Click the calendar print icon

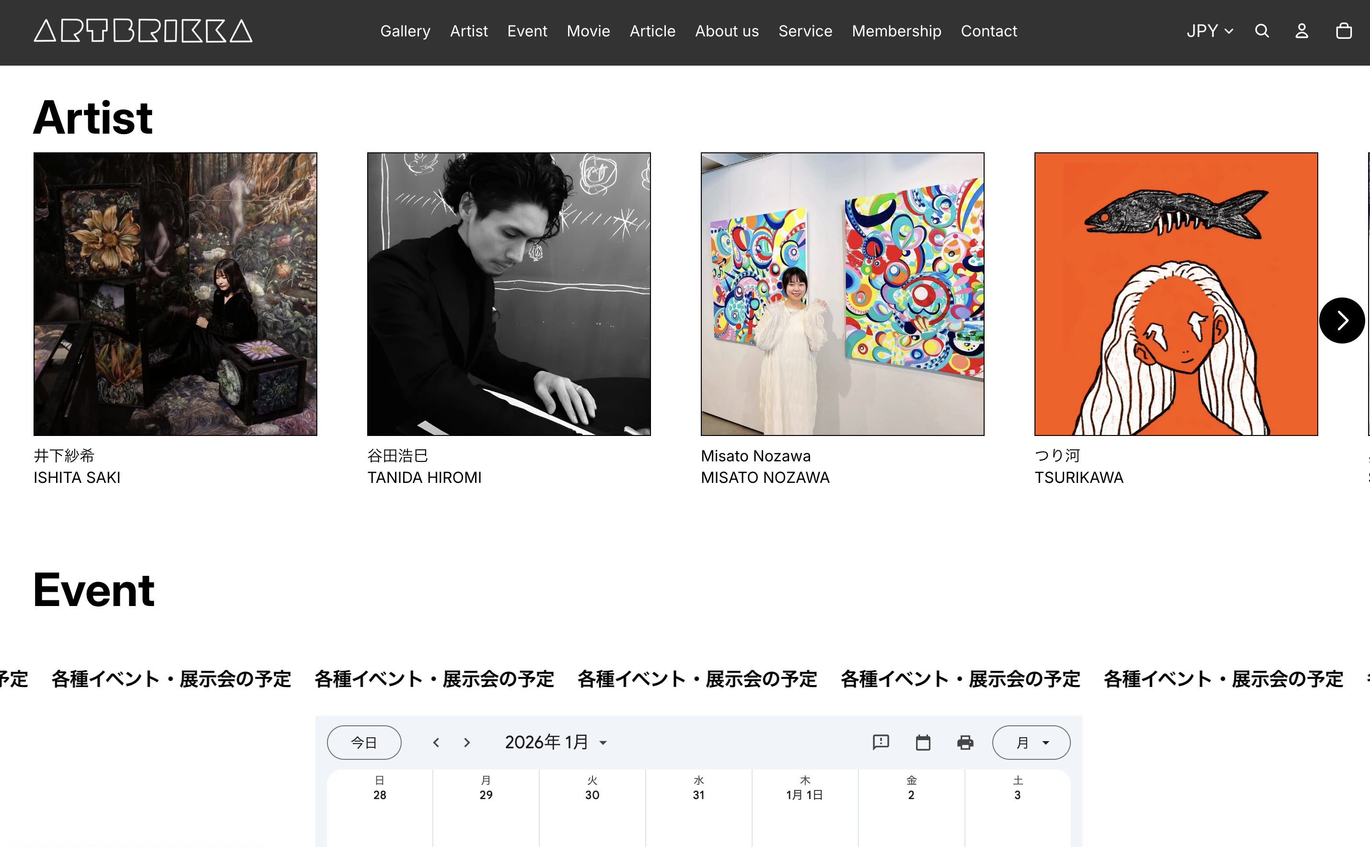965,742
